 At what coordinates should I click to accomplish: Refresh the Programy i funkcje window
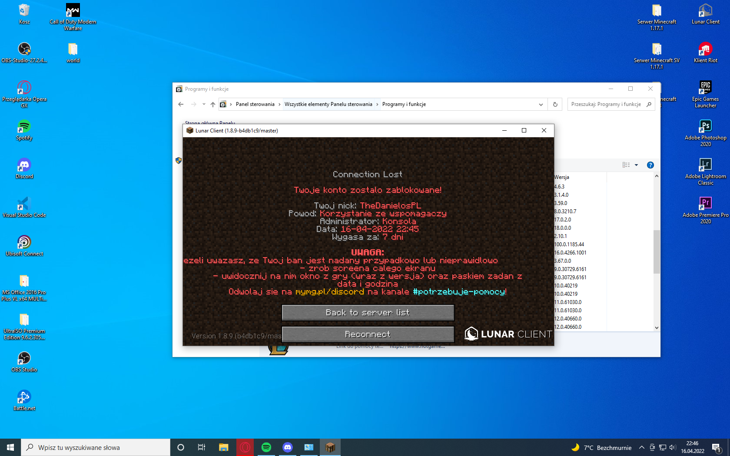tap(555, 104)
